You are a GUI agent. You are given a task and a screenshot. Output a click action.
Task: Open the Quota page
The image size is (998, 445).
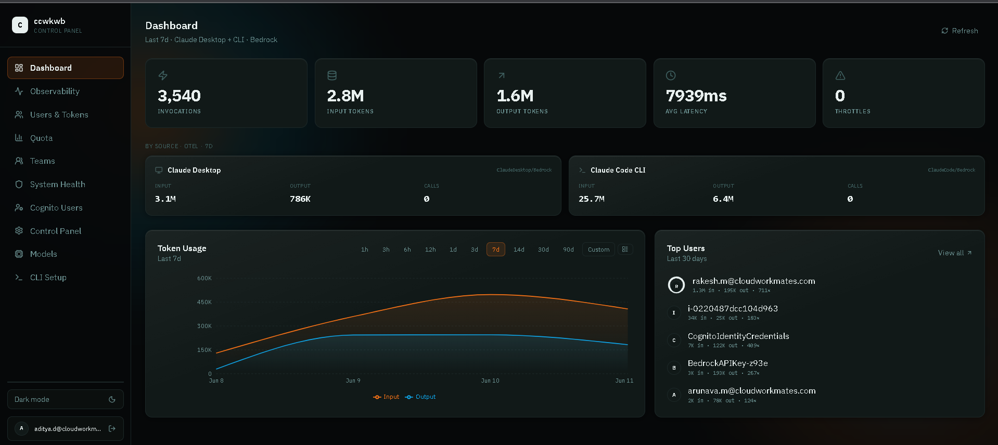(66, 138)
